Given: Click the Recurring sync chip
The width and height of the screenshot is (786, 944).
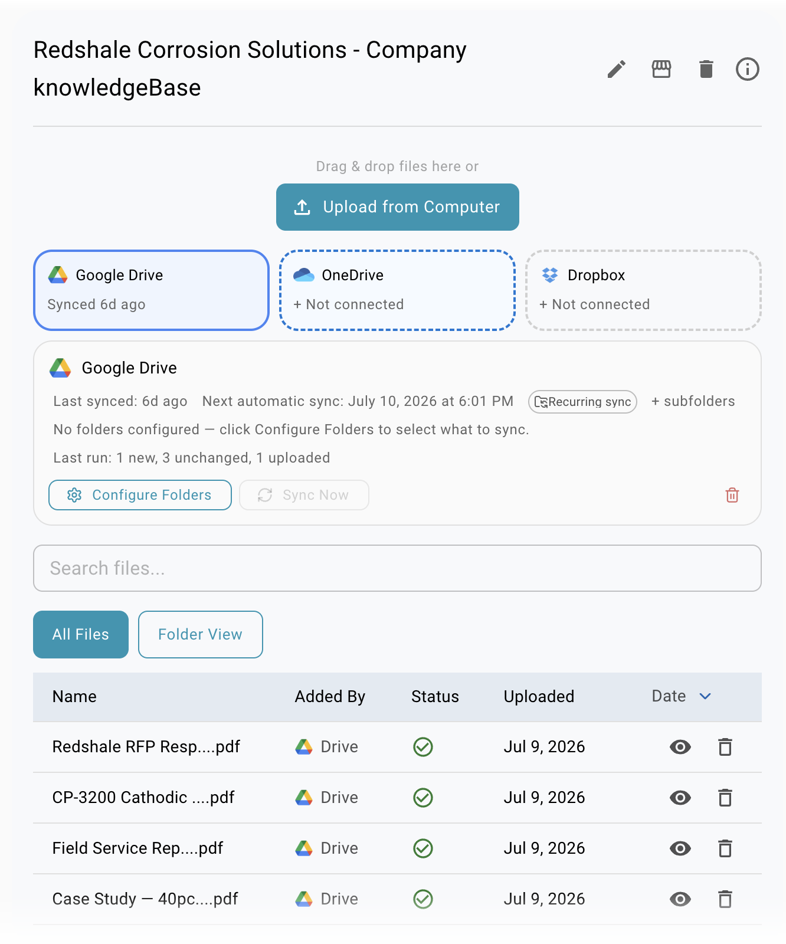Looking at the screenshot, I should [582, 402].
